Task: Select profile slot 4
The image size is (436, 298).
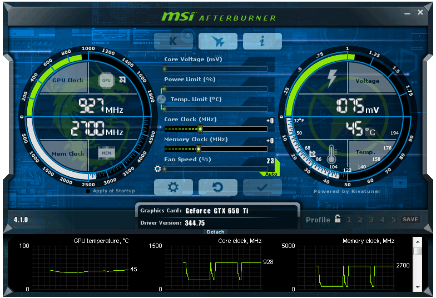Action: [383, 220]
